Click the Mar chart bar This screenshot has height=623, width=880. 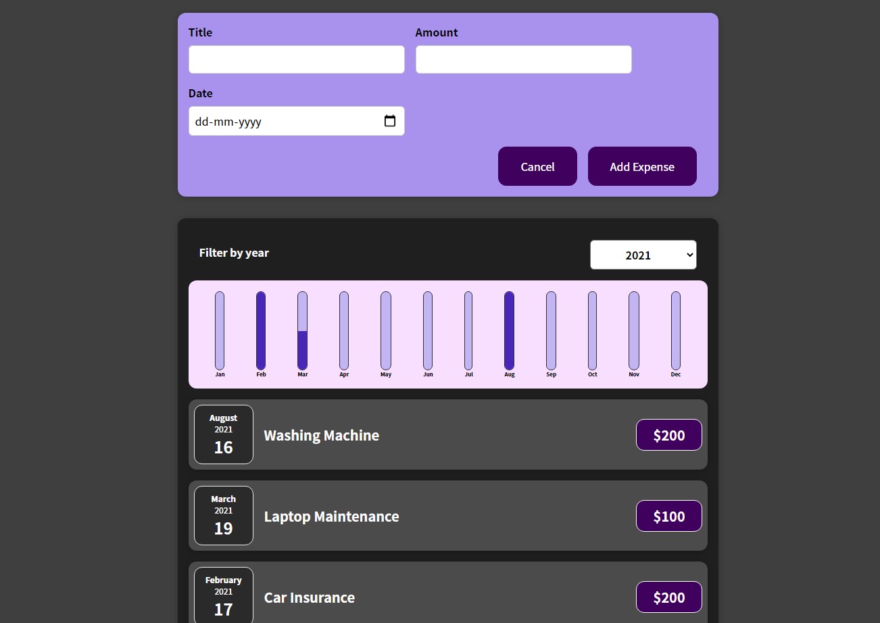[x=303, y=330]
